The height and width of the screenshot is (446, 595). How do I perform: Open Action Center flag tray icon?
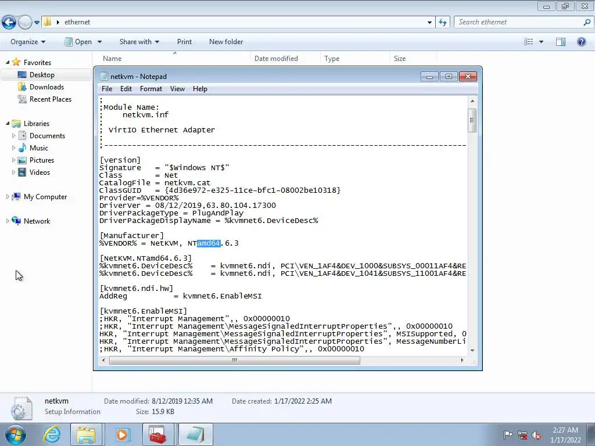[x=508, y=434]
